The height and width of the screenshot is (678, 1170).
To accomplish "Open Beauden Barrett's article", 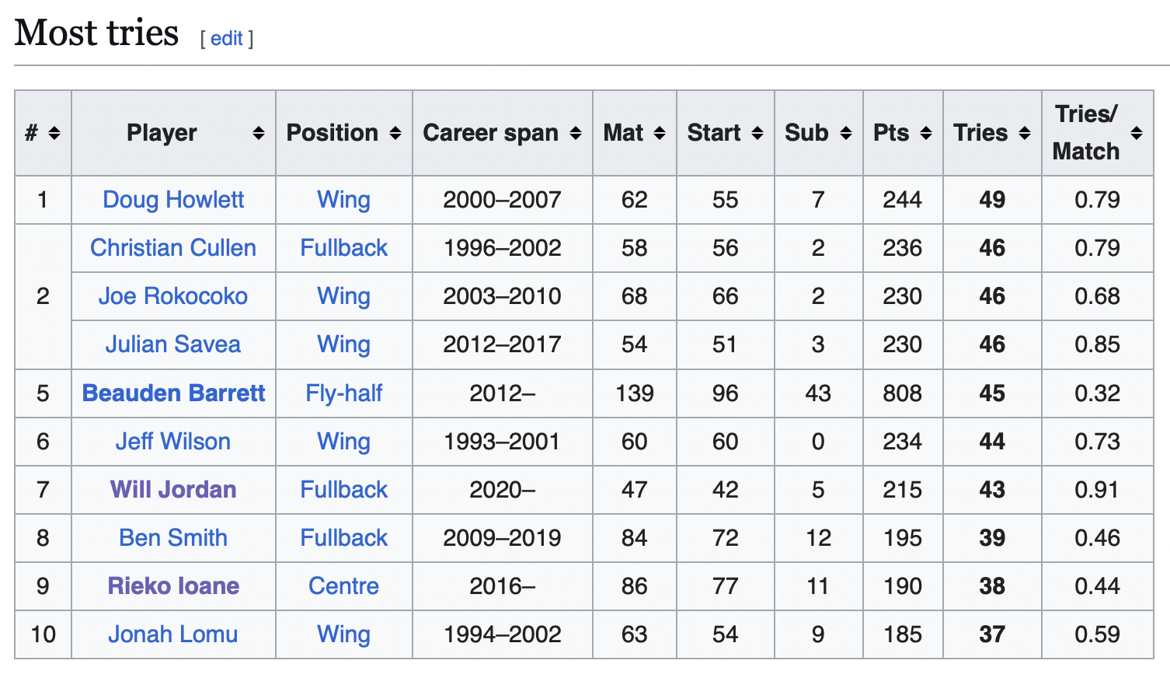I will [173, 393].
